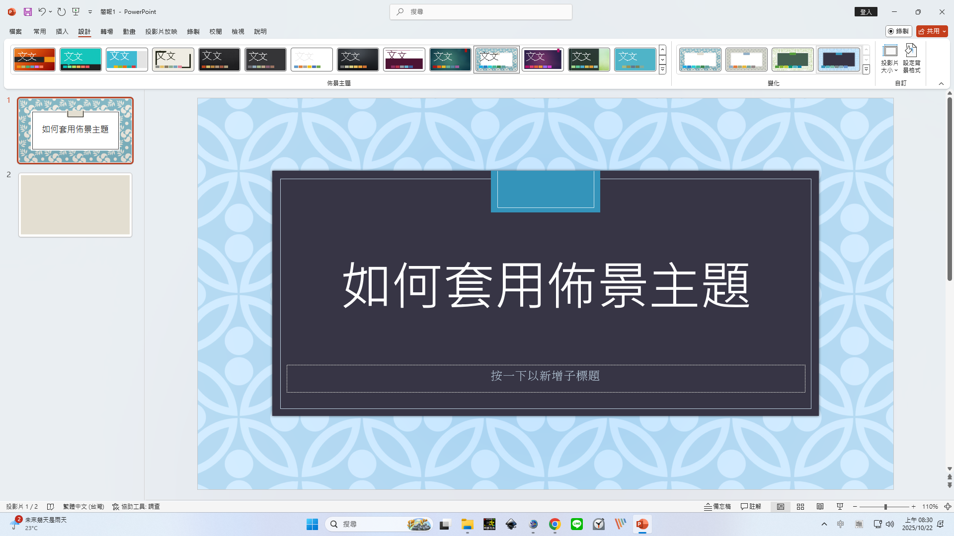Toggle Reading view in status bar
Viewport: 954px width, 536px height.
point(820,507)
